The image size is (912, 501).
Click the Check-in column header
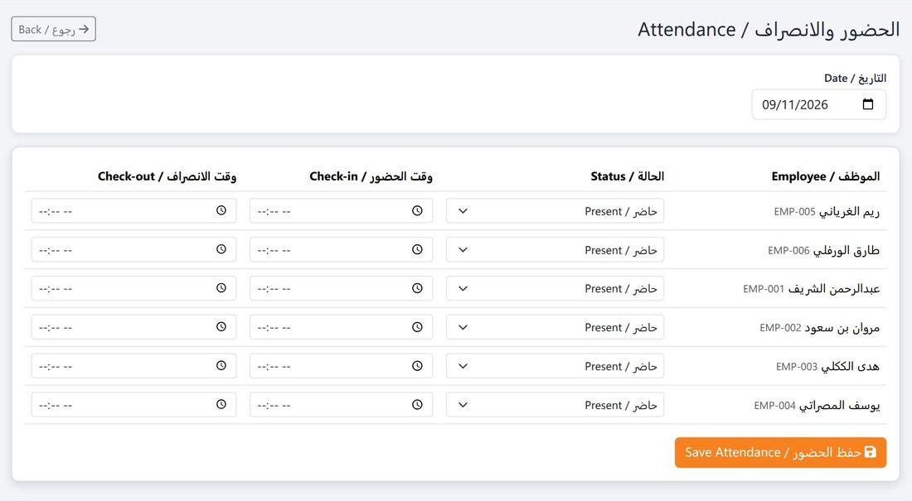click(371, 176)
